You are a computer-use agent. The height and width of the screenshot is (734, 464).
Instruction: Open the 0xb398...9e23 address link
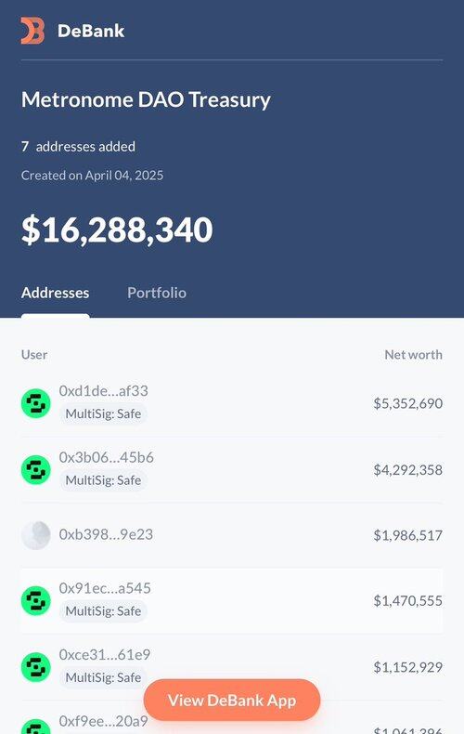pyautogui.click(x=106, y=534)
